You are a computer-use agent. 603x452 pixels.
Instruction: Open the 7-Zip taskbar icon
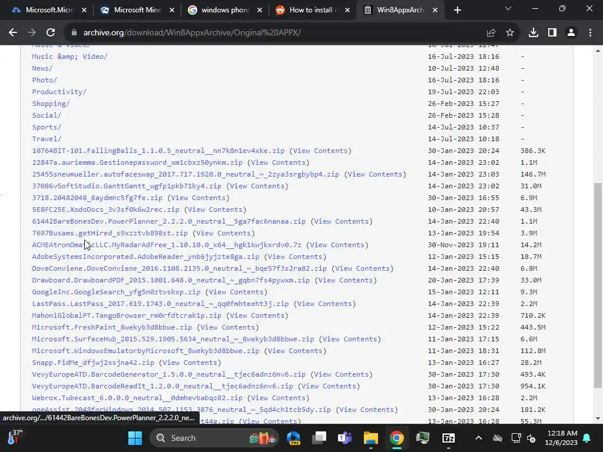pyautogui.click(x=448, y=438)
